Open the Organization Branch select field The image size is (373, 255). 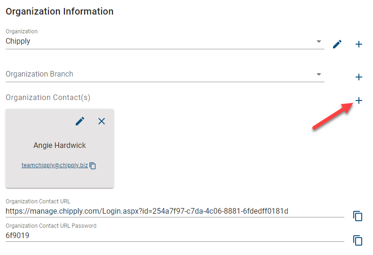click(x=165, y=74)
